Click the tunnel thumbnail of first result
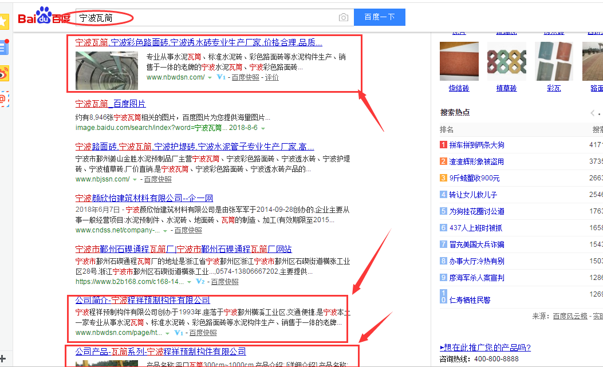 (x=107, y=70)
